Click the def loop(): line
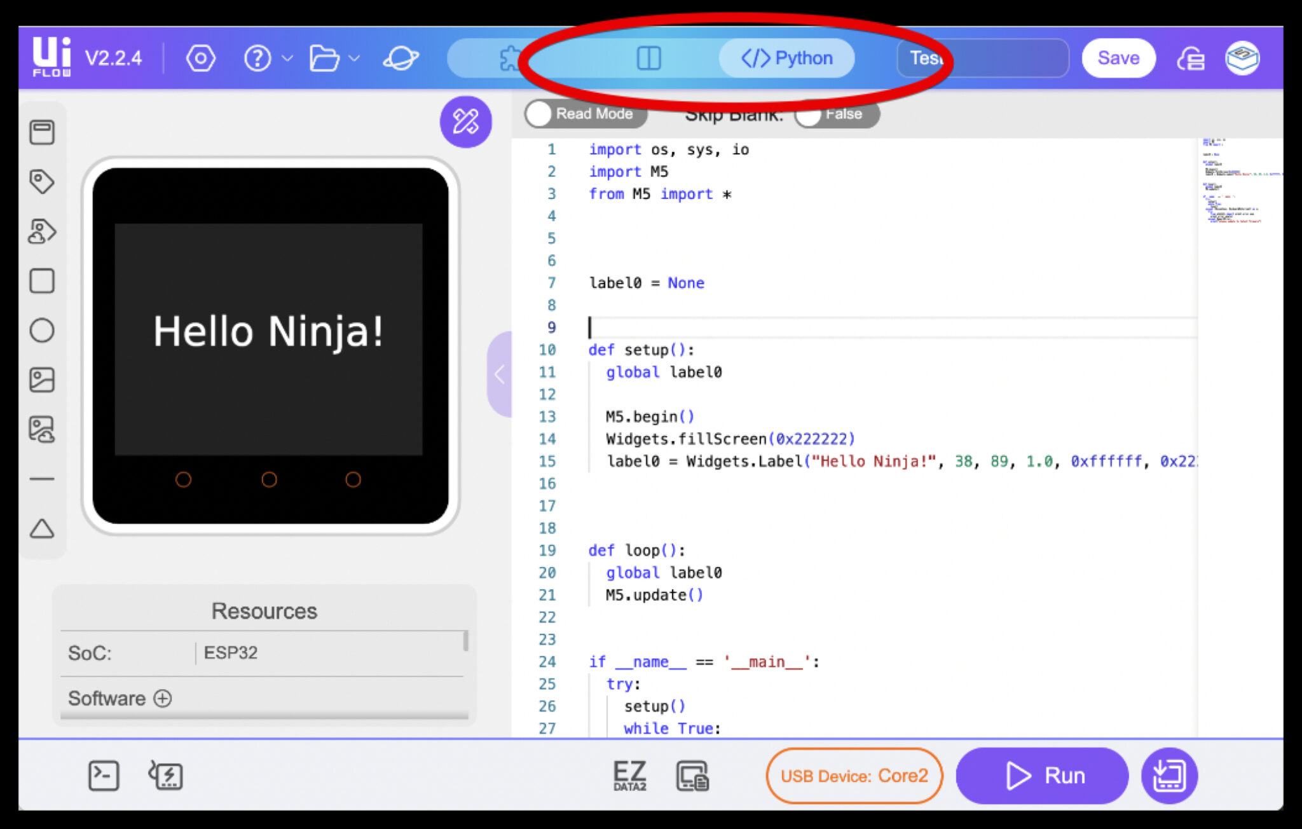The image size is (1302, 829). pos(636,551)
